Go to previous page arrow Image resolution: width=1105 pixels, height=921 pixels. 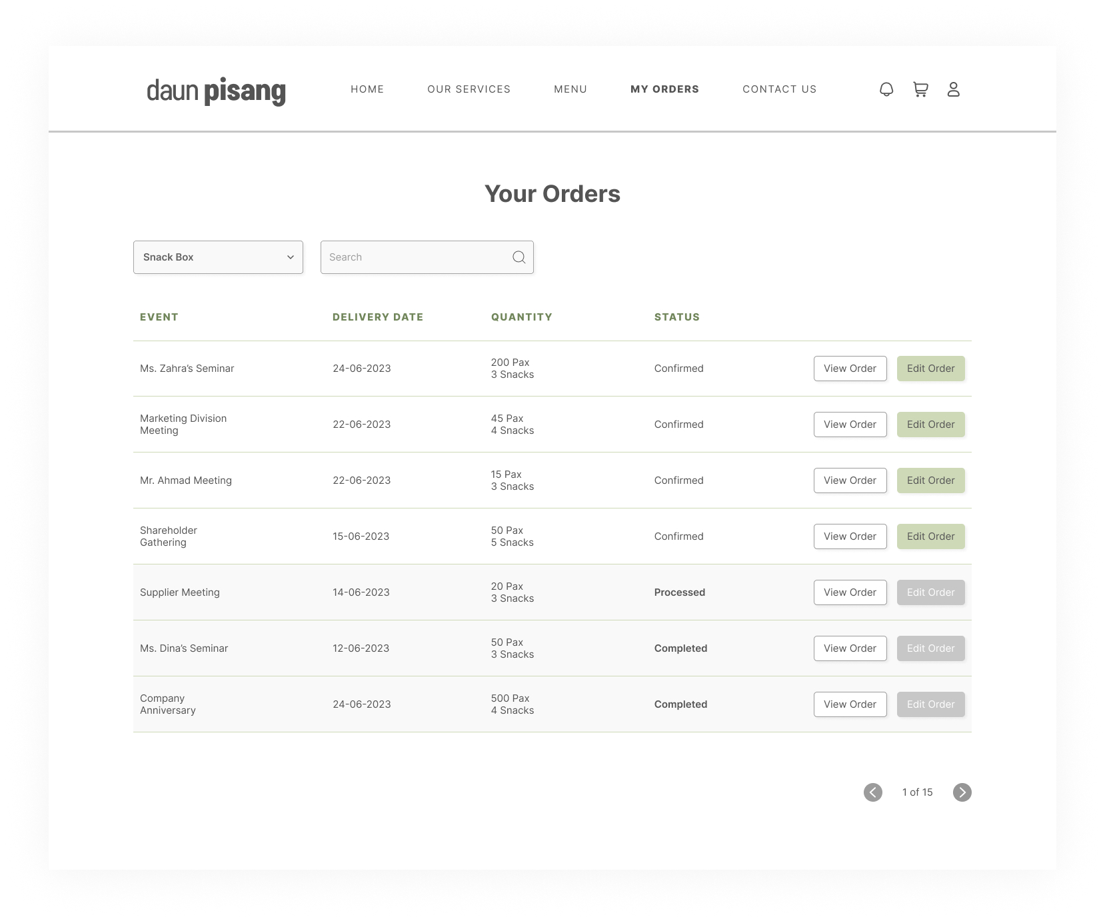[872, 792]
